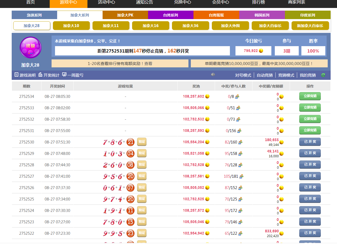Click the green refresh icon
The width and height of the screenshot is (337, 244).
click(323, 75)
